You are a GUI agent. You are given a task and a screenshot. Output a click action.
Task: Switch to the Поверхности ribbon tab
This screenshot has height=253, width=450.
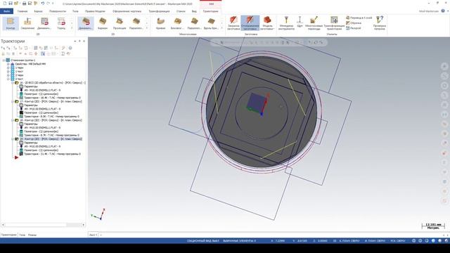point(58,11)
